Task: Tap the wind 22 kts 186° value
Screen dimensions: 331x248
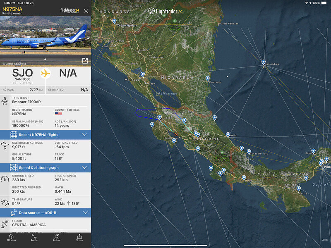Action: pos(67,203)
